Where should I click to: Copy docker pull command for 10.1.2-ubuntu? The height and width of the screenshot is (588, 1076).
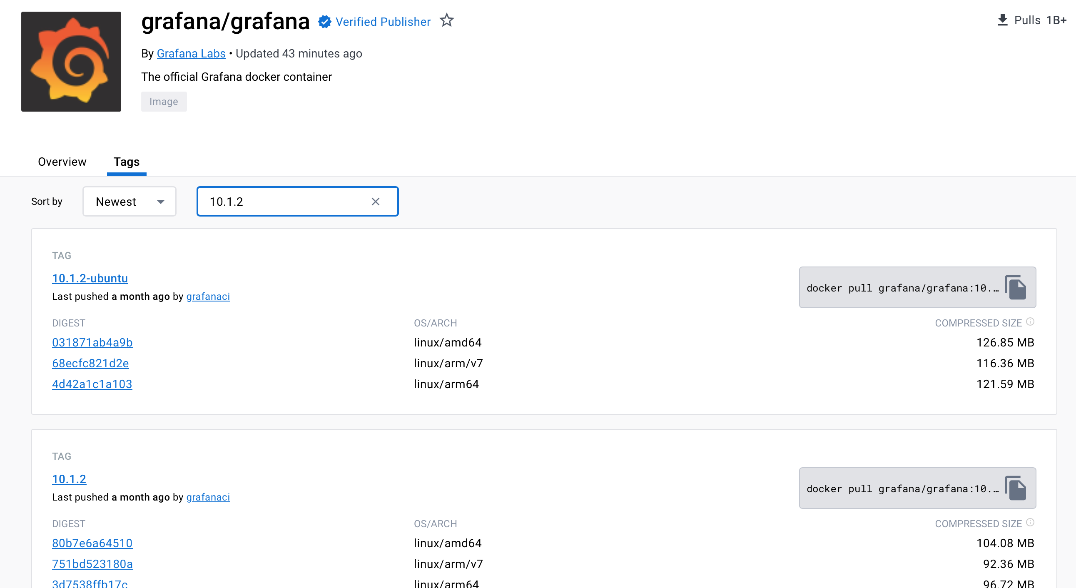(x=1016, y=287)
